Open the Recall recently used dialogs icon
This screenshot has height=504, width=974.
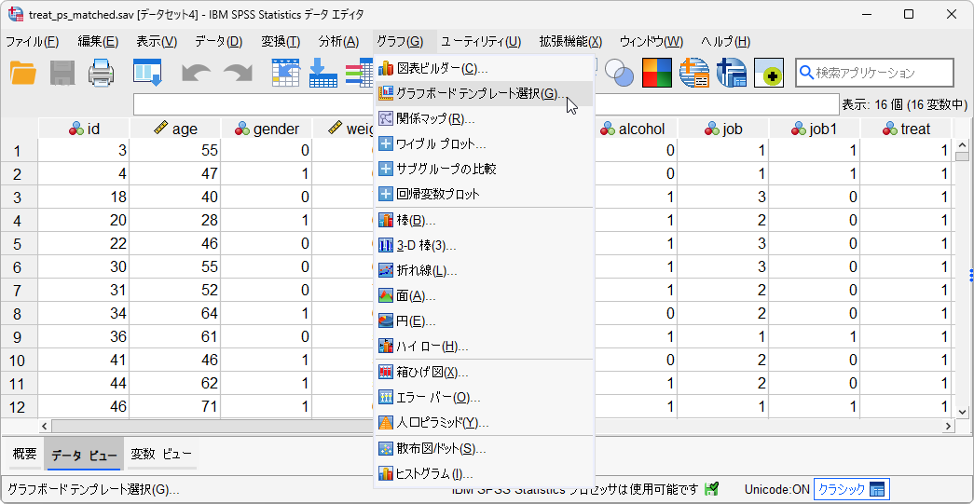pos(147,73)
